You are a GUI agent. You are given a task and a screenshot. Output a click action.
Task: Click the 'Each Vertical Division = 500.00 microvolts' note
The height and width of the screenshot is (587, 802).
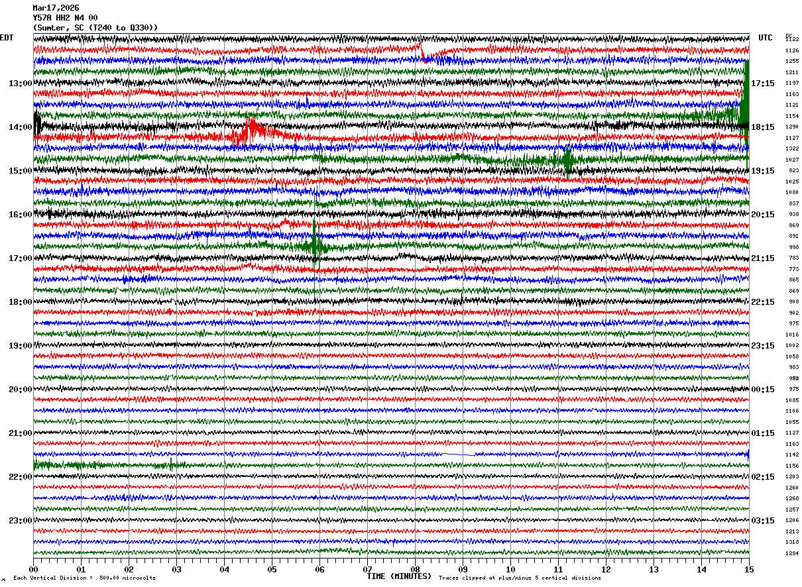pyautogui.click(x=84, y=578)
